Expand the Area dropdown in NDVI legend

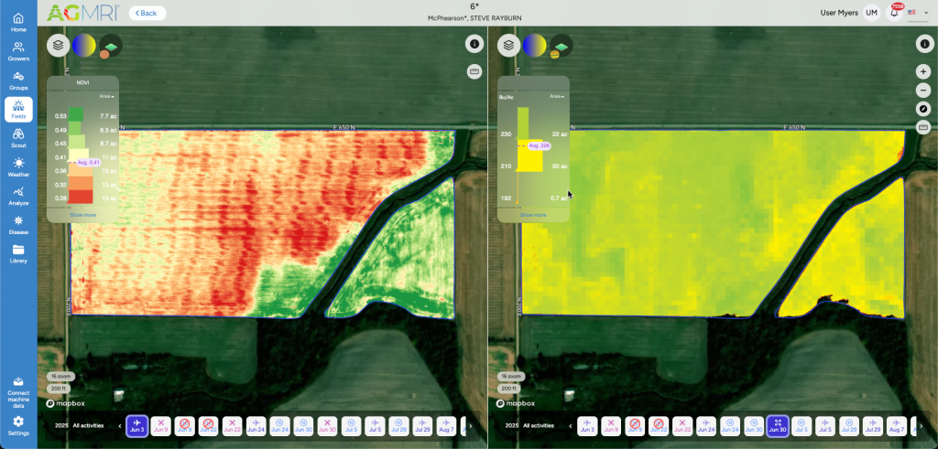106,96
